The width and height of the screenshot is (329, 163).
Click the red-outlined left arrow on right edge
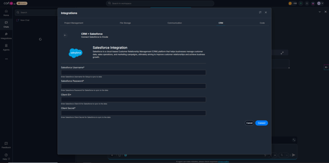(326, 67)
